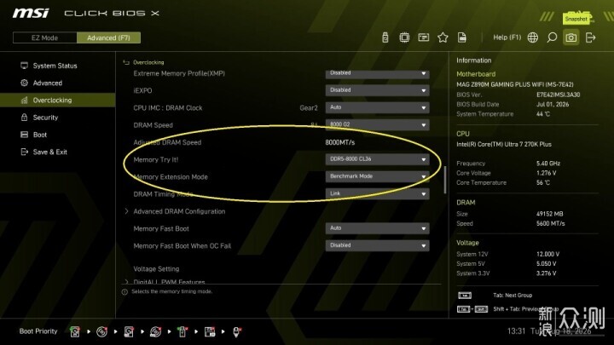The height and width of the screenshot is (345, 614).
Task: Click the memory card toolbar icon
Action: point(423,37)
